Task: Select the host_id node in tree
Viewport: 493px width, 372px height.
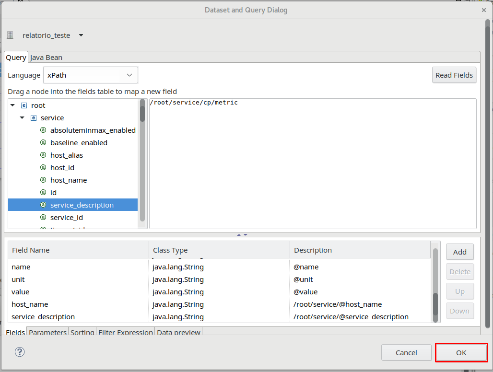Action: (x=62, y=168)
